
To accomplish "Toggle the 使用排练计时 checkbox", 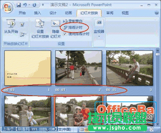I will click(x=65, y=34).
